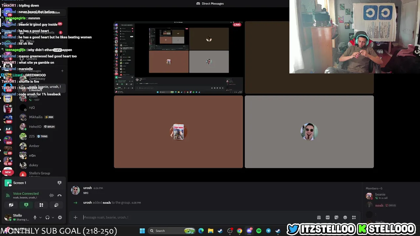
Task: Create a new DM with plus icon
Action: point(62,71)
